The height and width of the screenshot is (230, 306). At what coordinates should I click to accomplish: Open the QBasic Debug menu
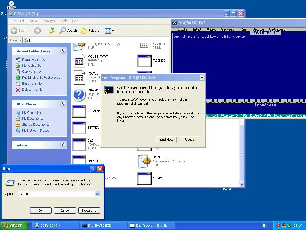click(x=258, y=29)
